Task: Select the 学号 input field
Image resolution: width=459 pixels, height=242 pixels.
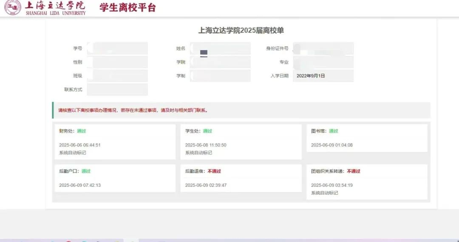Action: tap(117, 48)
